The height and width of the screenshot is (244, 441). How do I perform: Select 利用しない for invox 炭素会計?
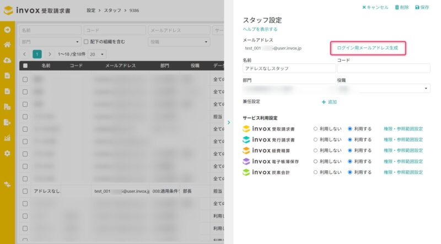pos(315,172)
